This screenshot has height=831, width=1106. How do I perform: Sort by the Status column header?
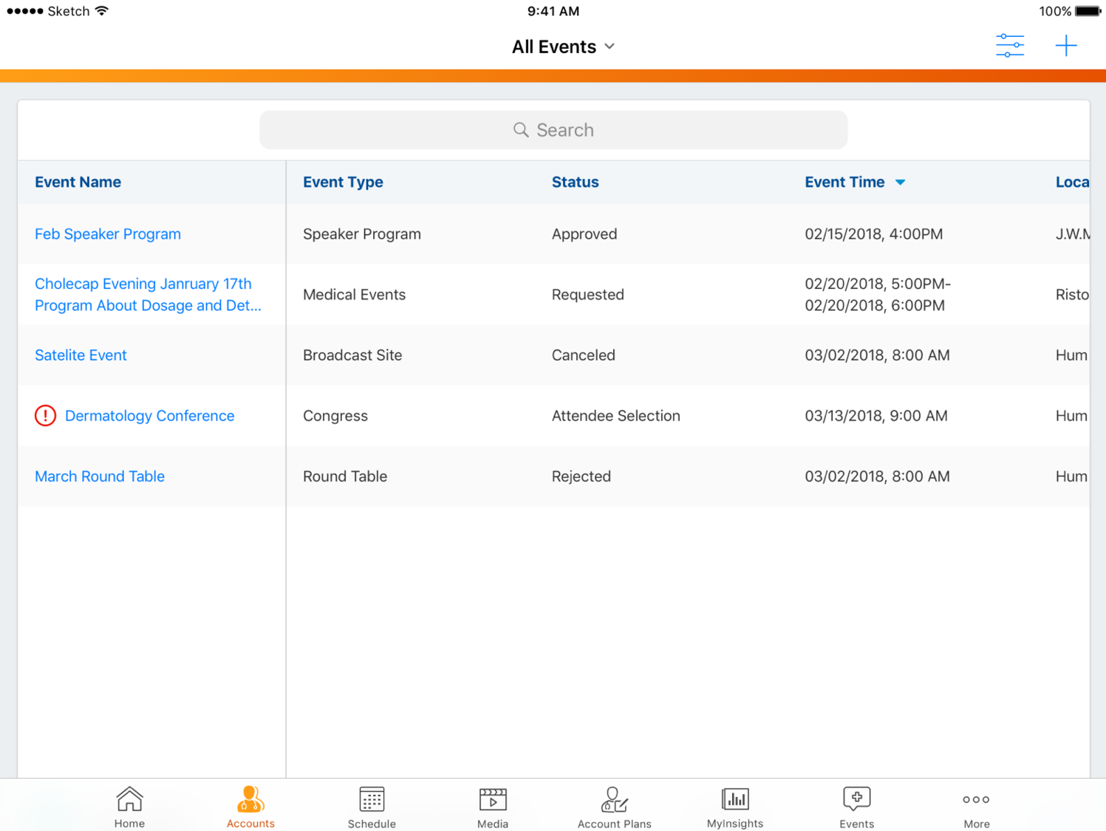coord(575,182)
